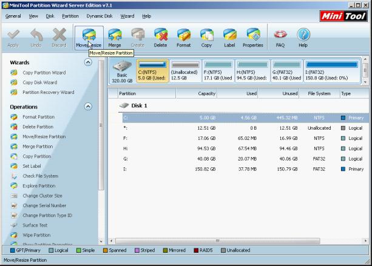
Task: Select the G:(FAT32) block in disk map
Action: [287, 71]
